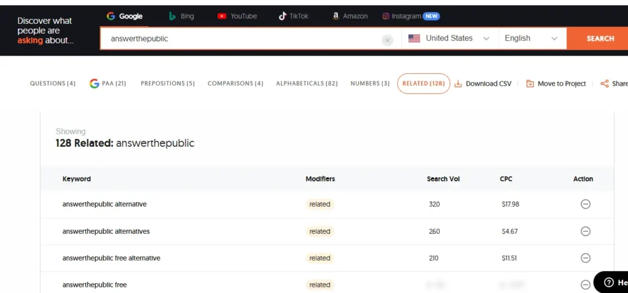This screenshot has width=628, height=293.
Task: Remove the answerthepublic free row via minus icon
Action: click(586, 285)
